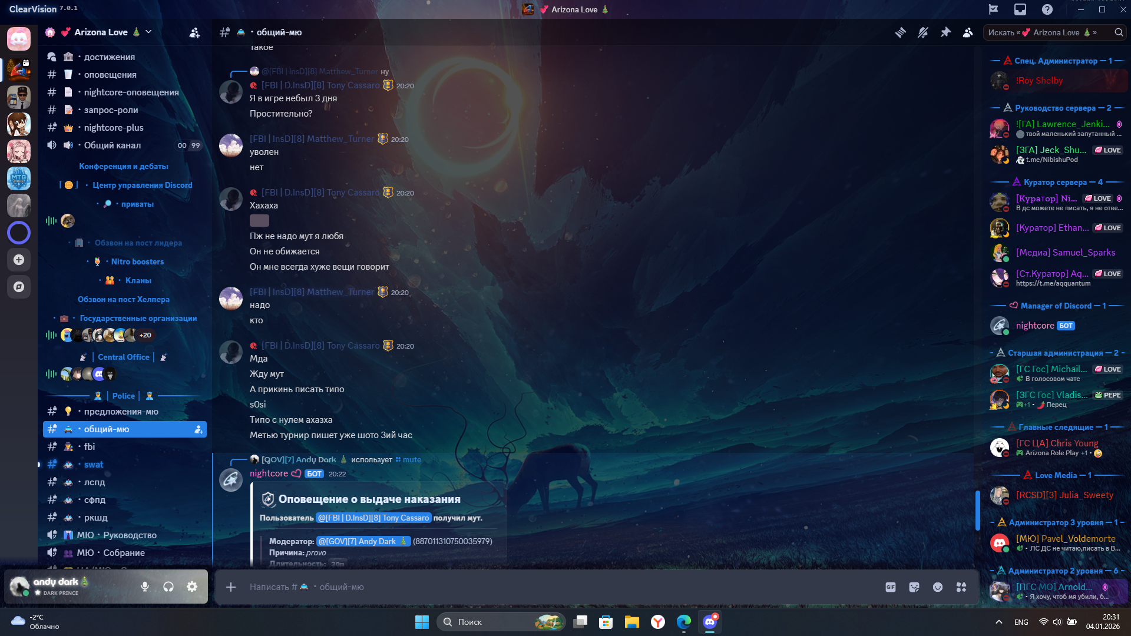Open Arizona Love server dropdown menu
The image size is (1131, 636).
[x=148, y=32]
